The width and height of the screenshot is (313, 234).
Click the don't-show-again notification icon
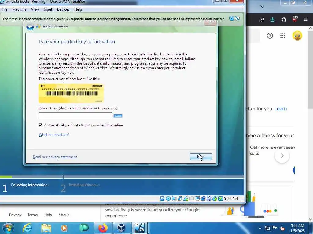pyautogui.click(x=237, y=19)
